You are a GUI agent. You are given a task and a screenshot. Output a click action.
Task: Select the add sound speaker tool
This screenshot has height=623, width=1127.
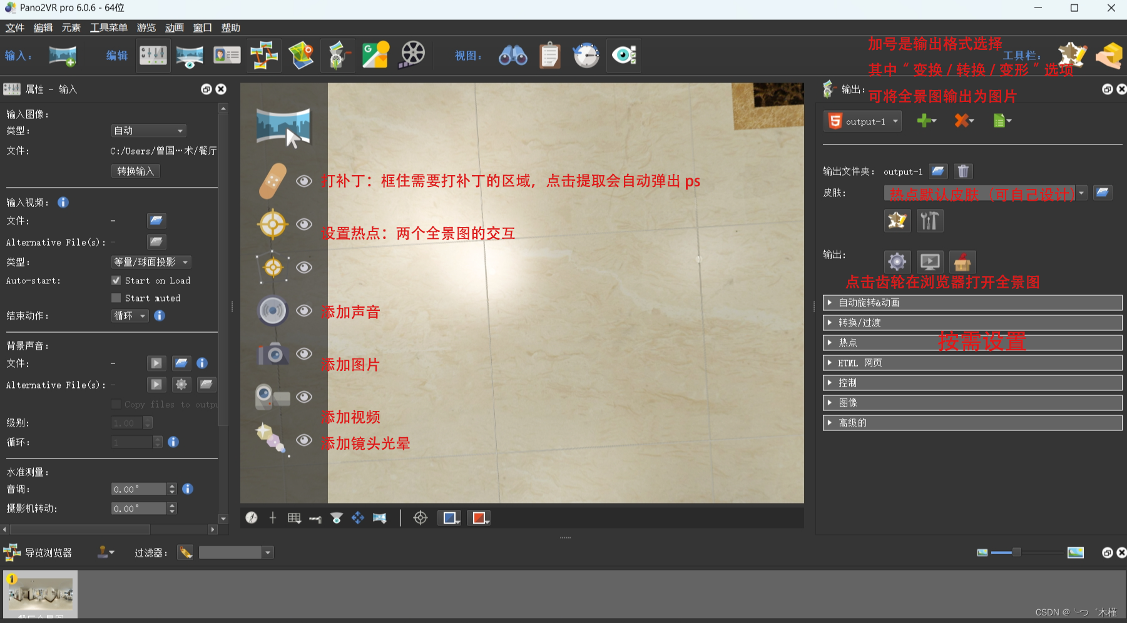point(273,311)
